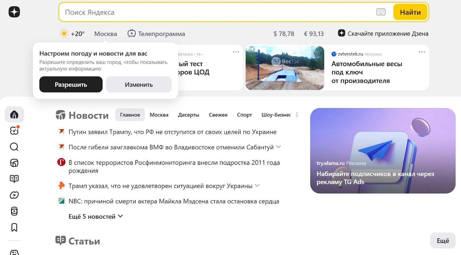Click the Москва city link
The height and width of the screenshot is (255, 461).
click(105, 34)
